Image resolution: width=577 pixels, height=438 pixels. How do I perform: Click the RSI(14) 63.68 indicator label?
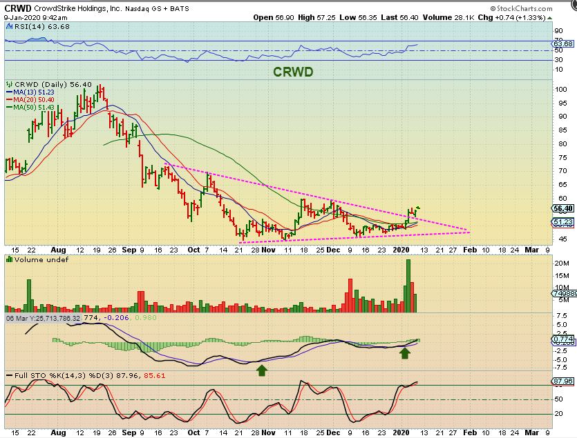coord(41,26)
